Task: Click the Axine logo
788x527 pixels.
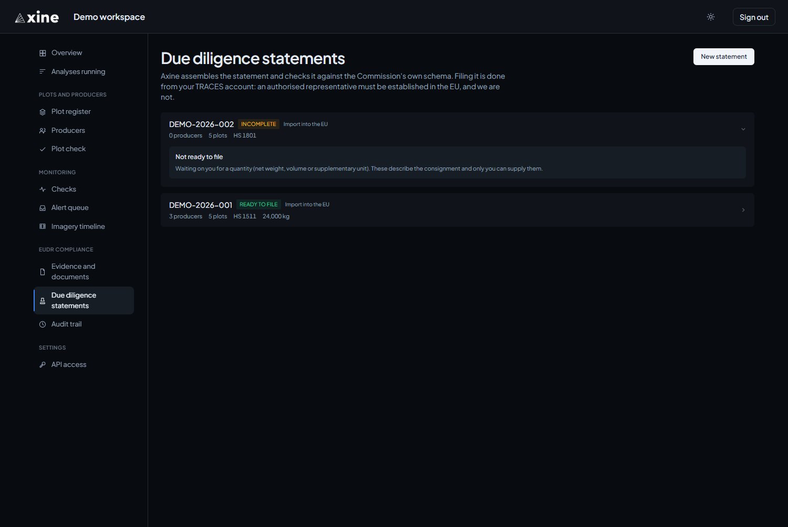Action: [37, 17]
